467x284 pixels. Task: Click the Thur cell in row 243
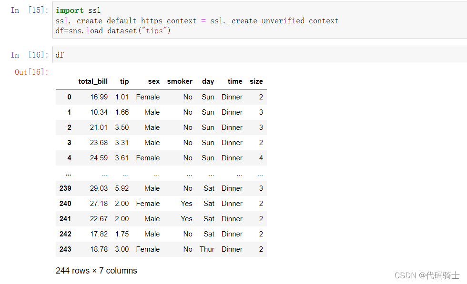point(207,249)
